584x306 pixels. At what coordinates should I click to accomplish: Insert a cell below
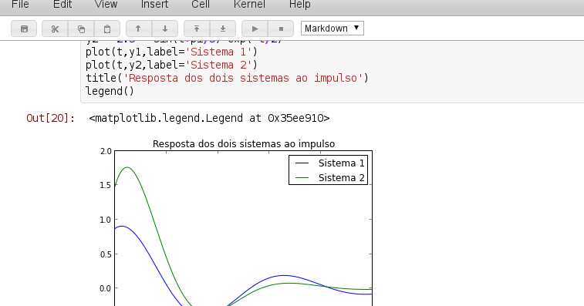tap(223, 29)
